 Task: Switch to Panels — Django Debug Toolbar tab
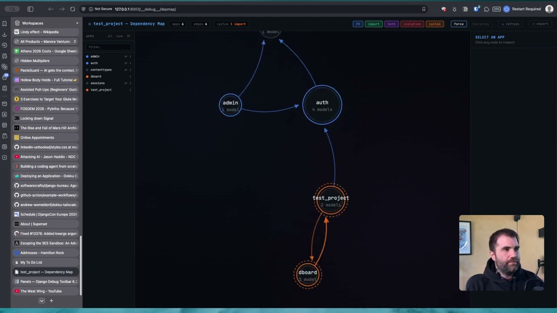(46, 281)
